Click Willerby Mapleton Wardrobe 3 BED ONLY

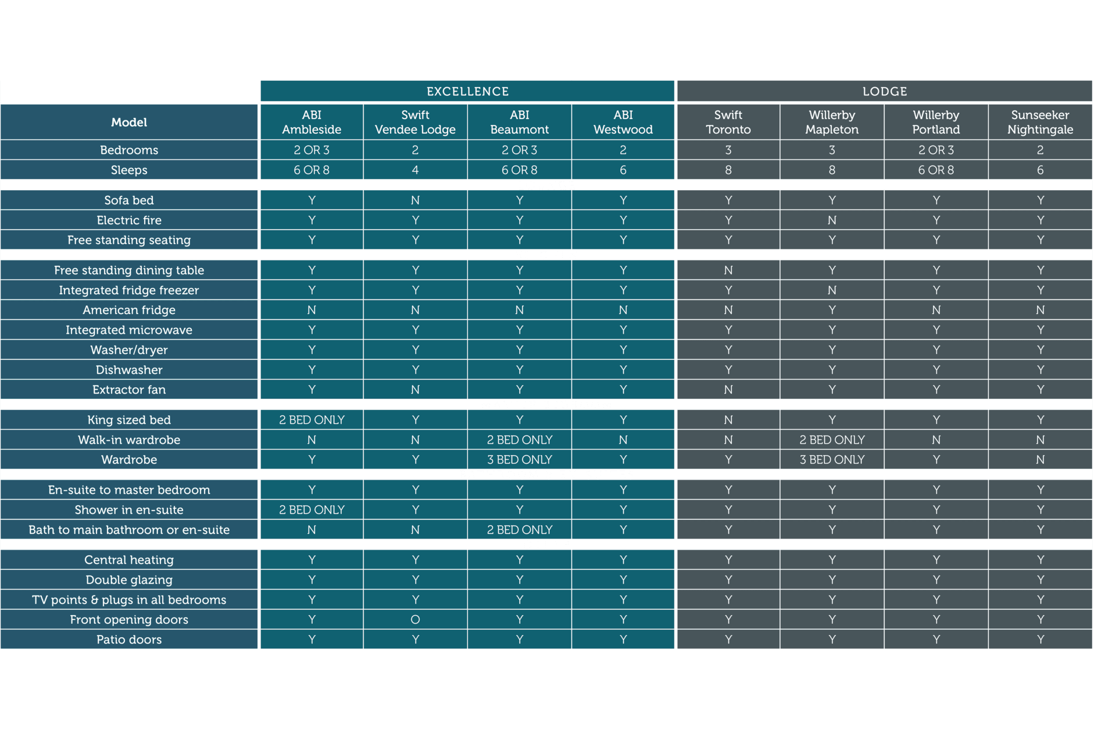832,459
